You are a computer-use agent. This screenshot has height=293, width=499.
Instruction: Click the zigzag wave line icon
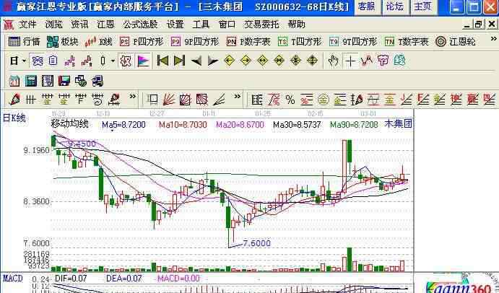point(367,61)
